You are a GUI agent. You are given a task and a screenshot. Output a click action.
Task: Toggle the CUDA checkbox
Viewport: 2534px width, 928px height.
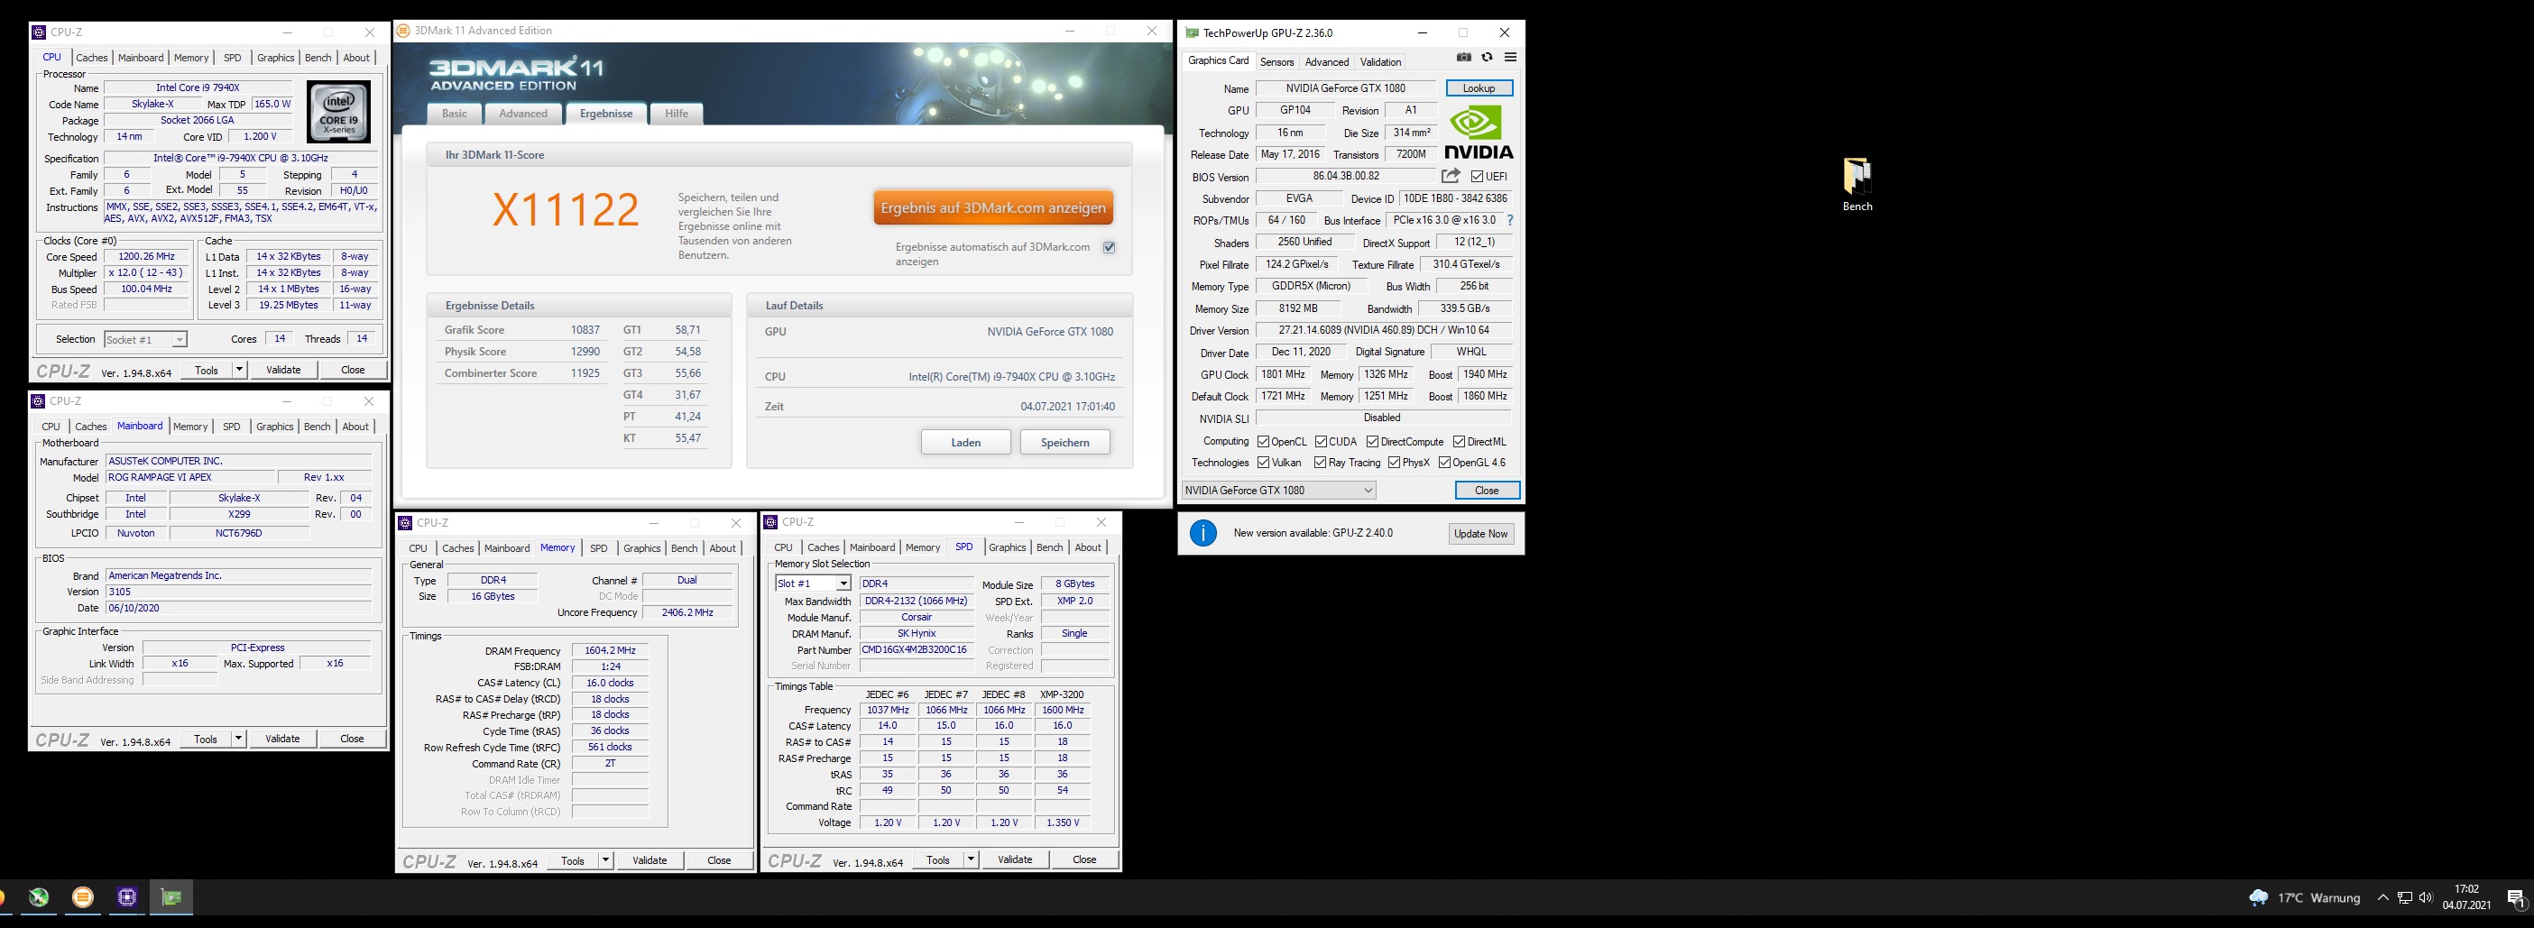[1321, 441]
